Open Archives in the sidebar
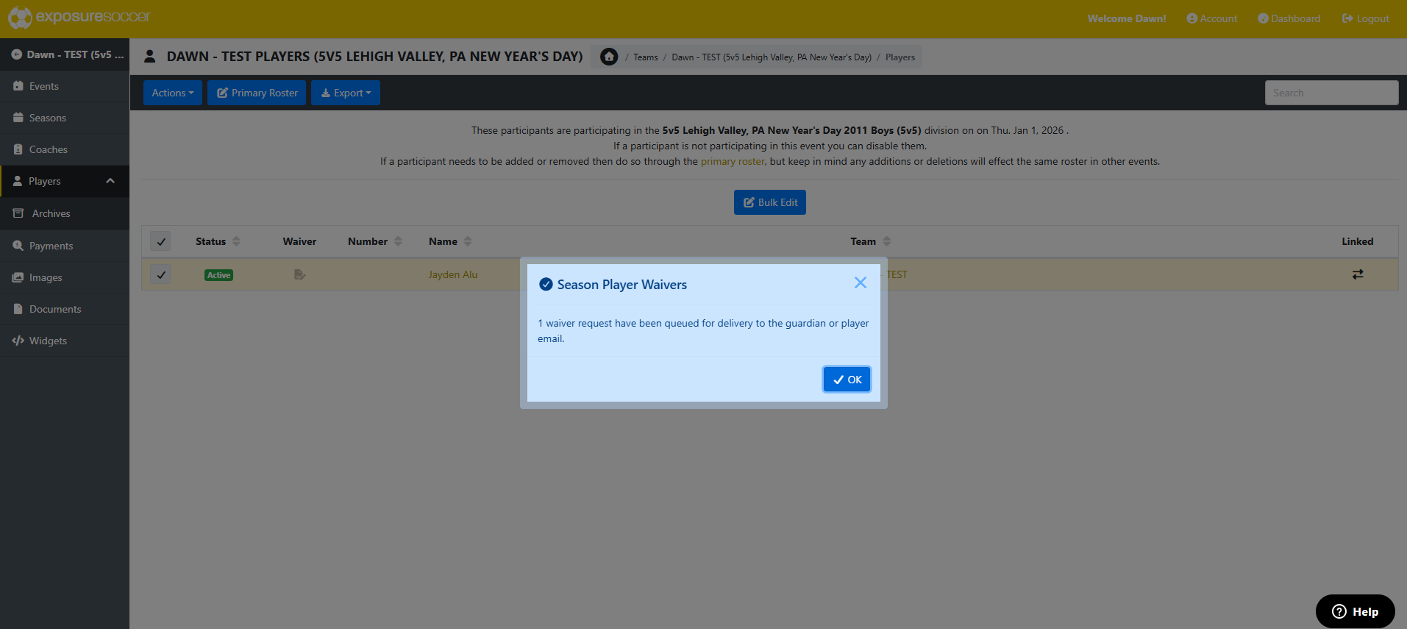The width and height of the screenshot is (1407, 629). click(65, 213)
